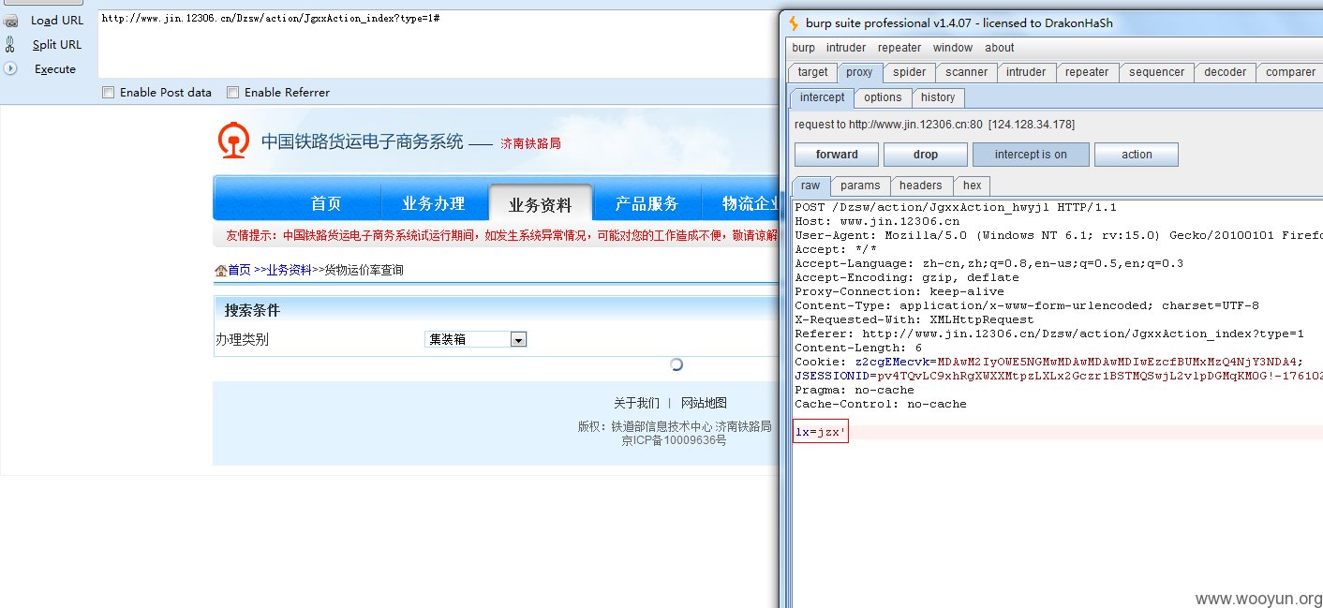Viewport: 1323px width, 608px height.
Task: Open the 首页 navigation tab
Action: coord(326,203)
